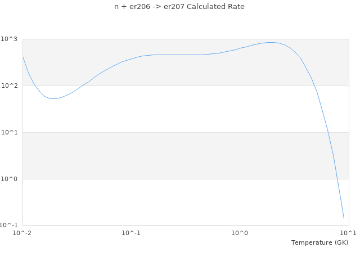Click the 10^3 y-axis label
The image size is (360, 270).
11,39
